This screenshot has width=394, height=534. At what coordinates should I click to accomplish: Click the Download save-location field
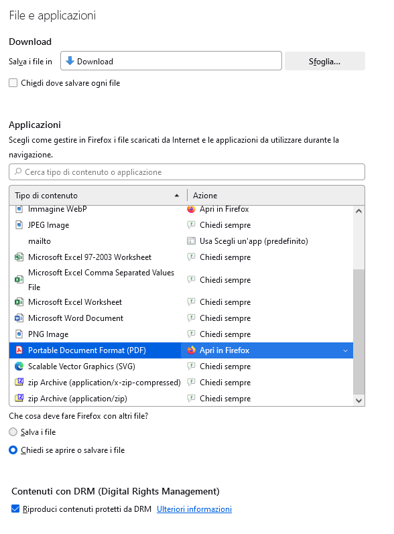pos(171,61)
